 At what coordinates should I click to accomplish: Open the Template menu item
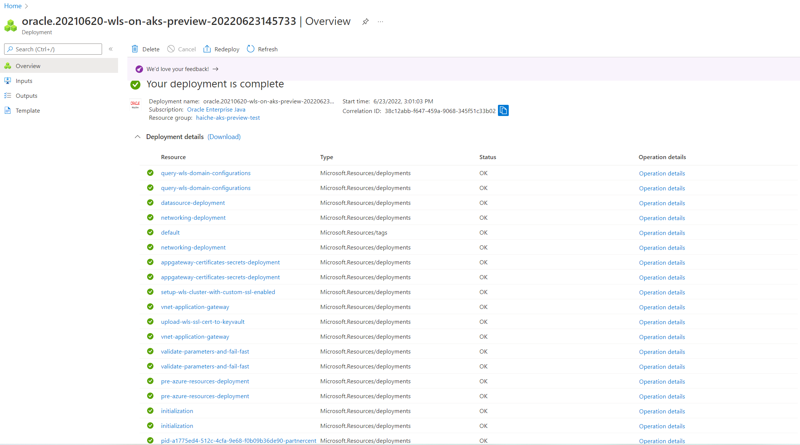tap(28, 110)
